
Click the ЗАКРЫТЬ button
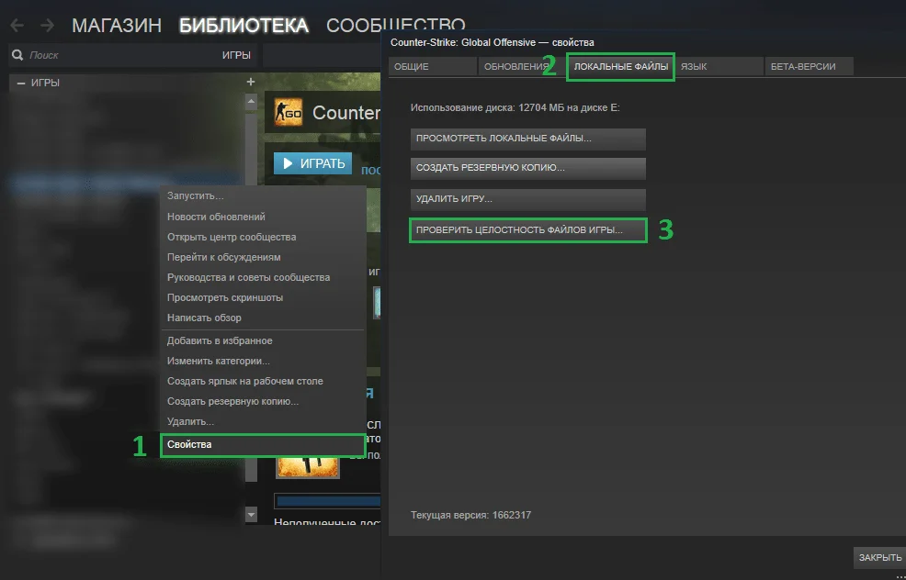pos(879,557)
